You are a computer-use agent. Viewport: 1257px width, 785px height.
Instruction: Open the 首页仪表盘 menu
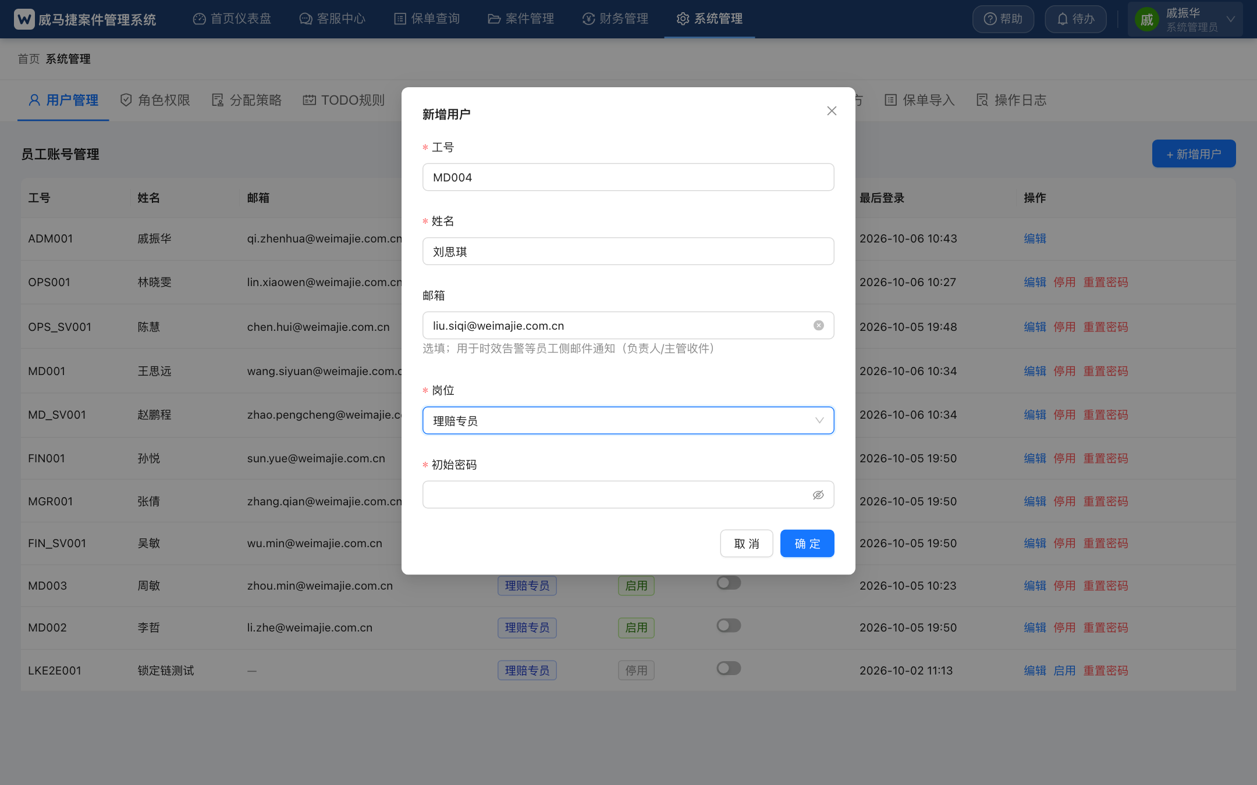pyautogui.click(x=232, y=19)
